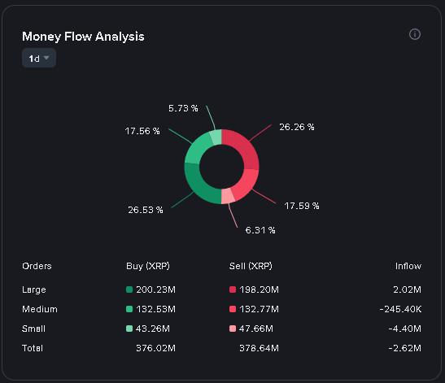The width and height of the screenshot is (445, 383).
Task: Click the 43.26M small buy value
Action: tap(153, 329)
